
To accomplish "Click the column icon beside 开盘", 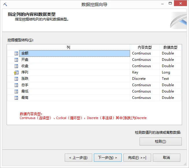I will (16, 60).
